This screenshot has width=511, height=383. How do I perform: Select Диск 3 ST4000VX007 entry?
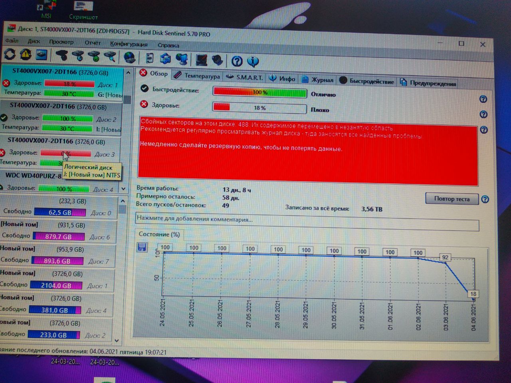(x=60, y=152)
